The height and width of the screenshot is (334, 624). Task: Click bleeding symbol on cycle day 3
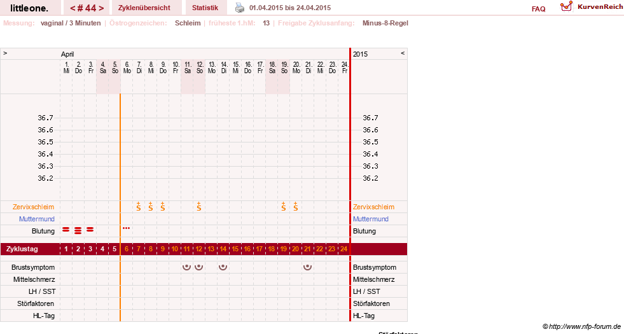coord(90,230)
